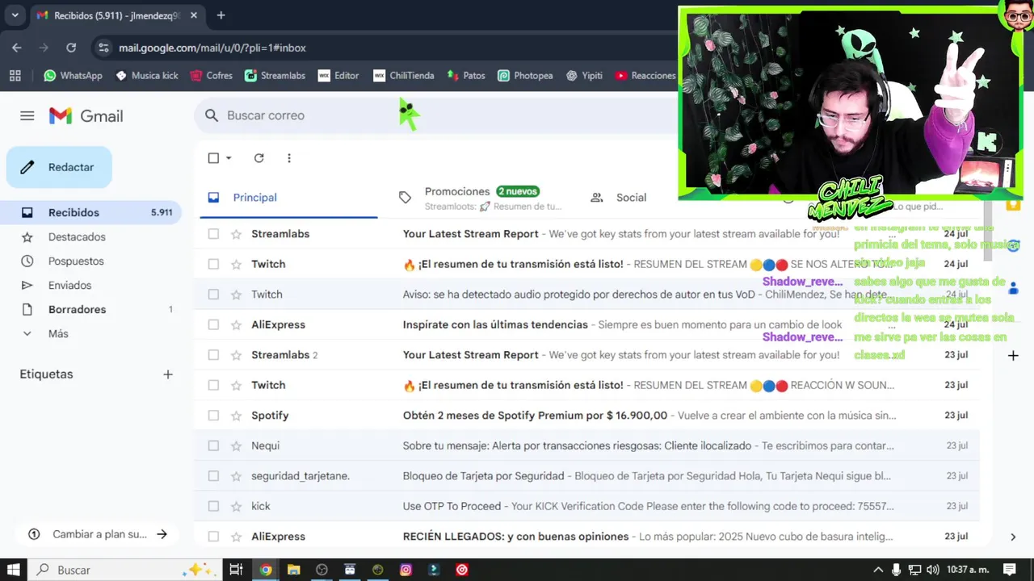
Task: Click the Chrome address bar URL
Action: click(x=212, y=48)
